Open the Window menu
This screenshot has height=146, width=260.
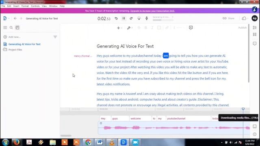tap(53, 6)
